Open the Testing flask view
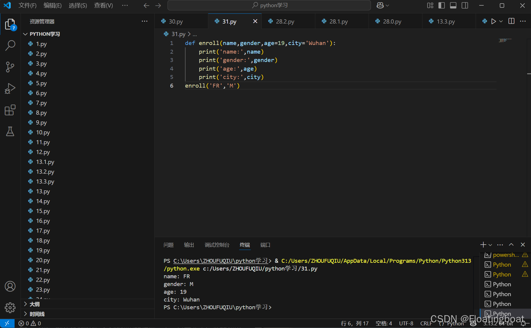Screen dimensions: 531x328 point(10,131)
